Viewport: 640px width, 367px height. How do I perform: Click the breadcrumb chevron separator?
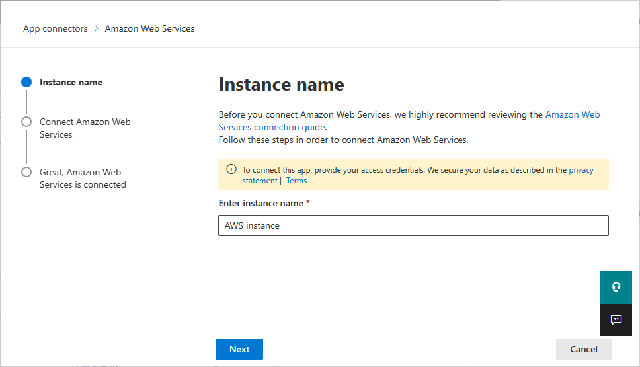(96, 28)
